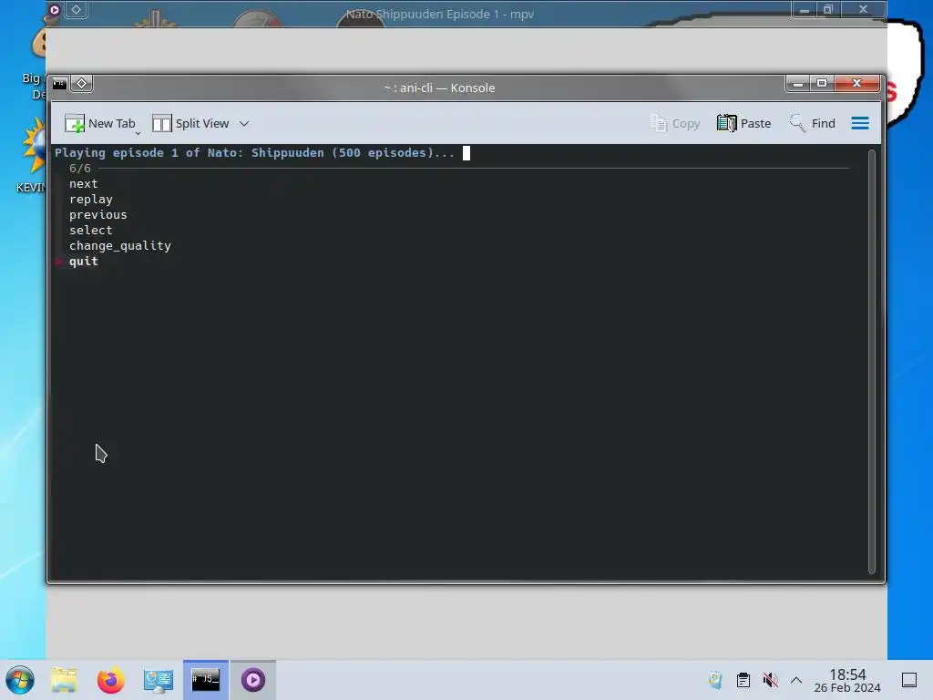Minimize the Konsole window

pyautogui.click(x=798, y=84)
